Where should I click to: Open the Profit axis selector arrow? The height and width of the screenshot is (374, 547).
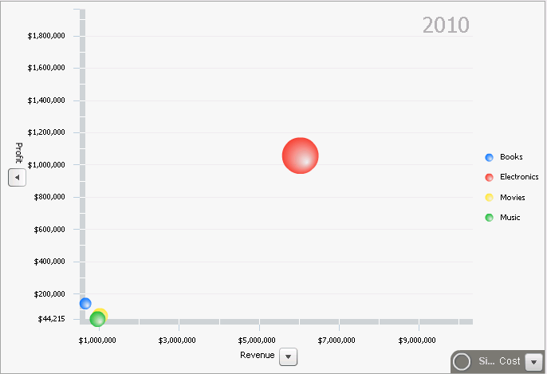pyautogui.click(x=17, y=178)
